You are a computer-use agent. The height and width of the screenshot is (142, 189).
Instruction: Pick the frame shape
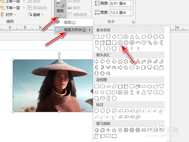pos(108,43)
